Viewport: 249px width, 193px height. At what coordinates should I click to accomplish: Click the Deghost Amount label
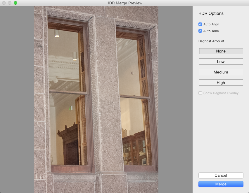[211, 41]
